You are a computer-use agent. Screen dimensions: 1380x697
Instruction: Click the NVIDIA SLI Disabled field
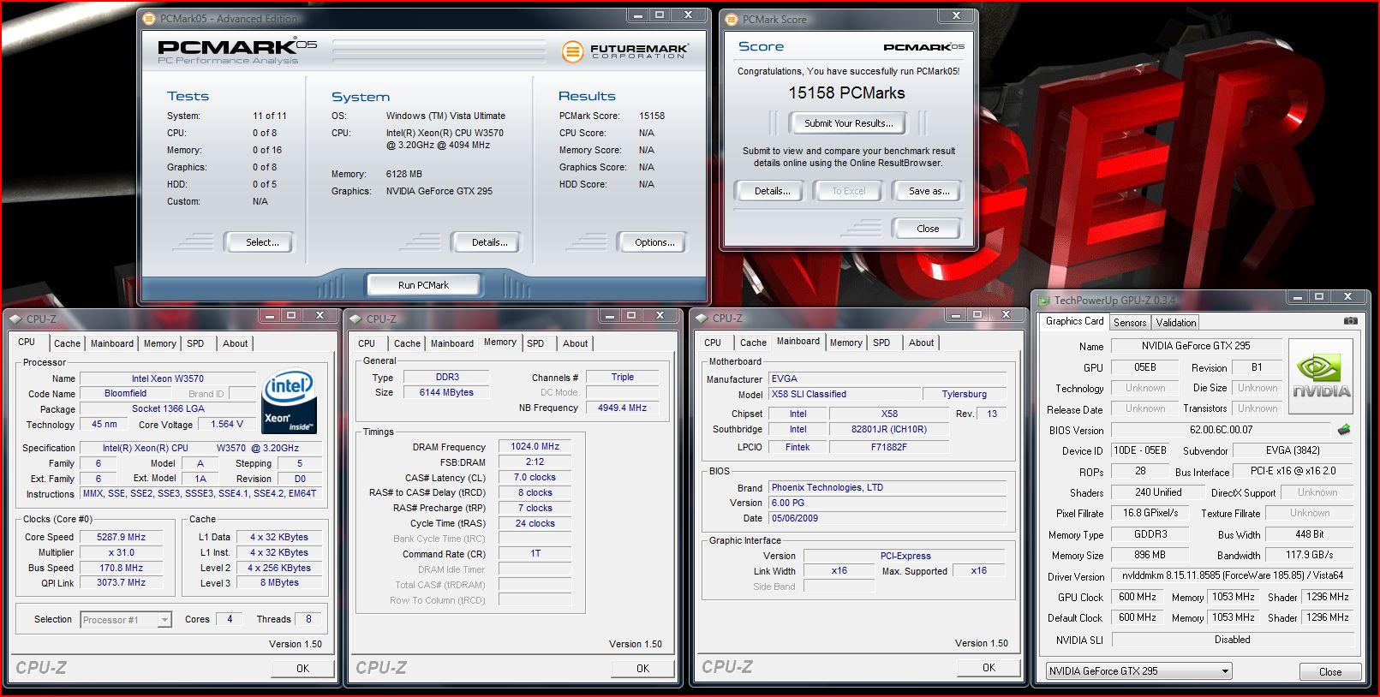(1231, 640)
